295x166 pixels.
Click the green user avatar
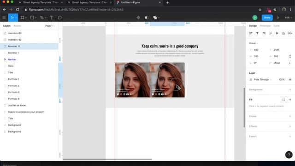tap(255, 18)
